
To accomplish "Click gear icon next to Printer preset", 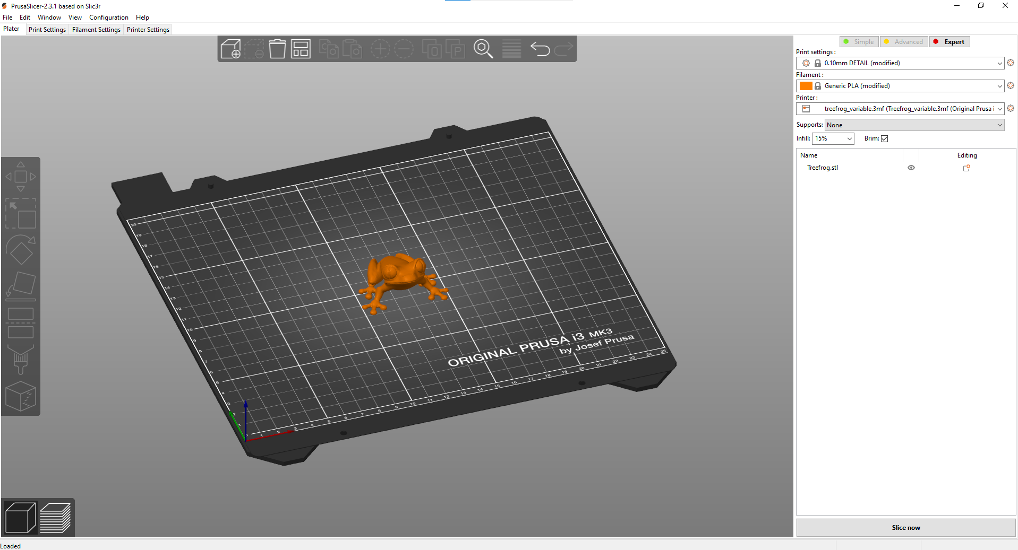I will coord(1011,108).
